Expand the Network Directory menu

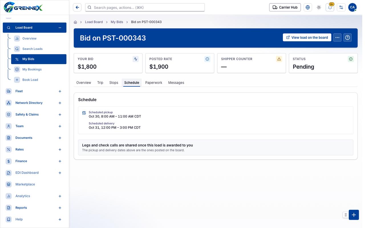click(60, 103)
